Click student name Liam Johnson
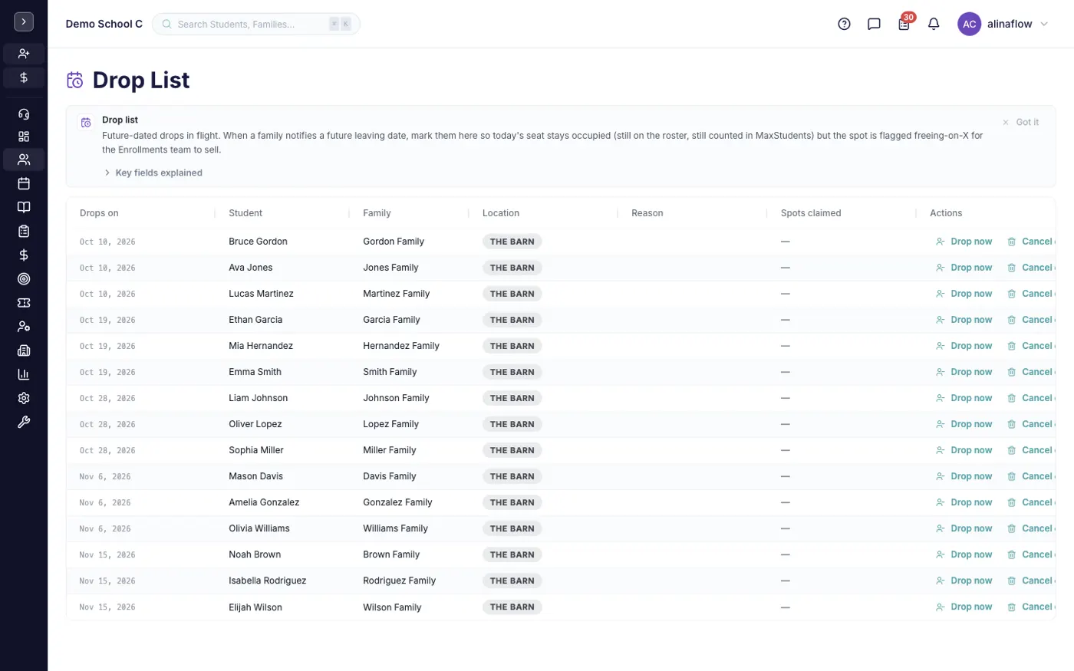 258,398
